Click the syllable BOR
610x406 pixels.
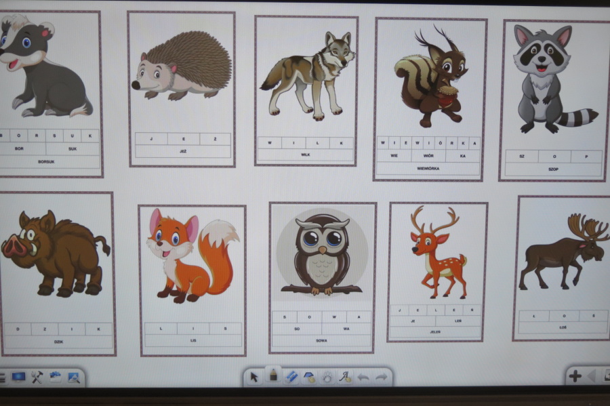pyautogui.click(x=19, y=148)
